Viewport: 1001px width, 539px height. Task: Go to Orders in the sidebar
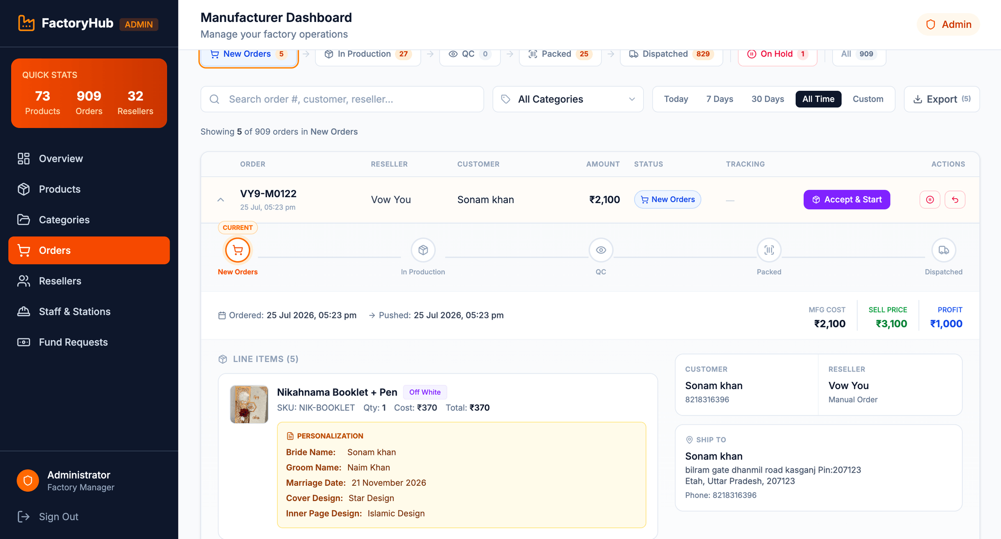point(89,250)
